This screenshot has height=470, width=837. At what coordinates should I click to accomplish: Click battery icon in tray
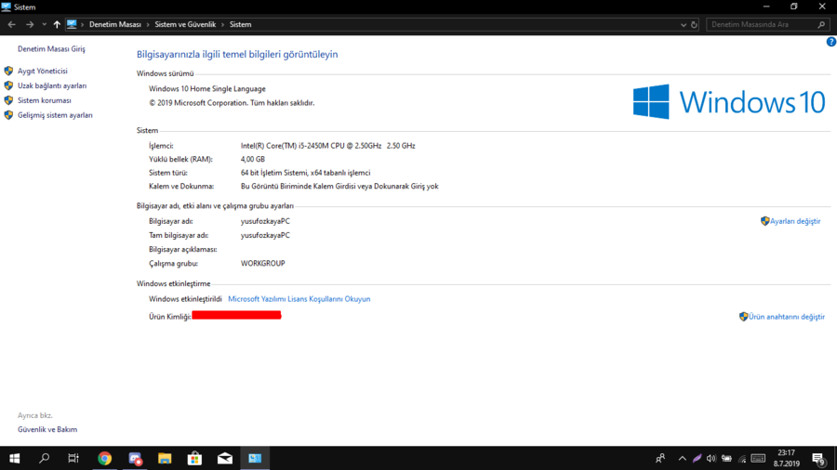point(726,458)
